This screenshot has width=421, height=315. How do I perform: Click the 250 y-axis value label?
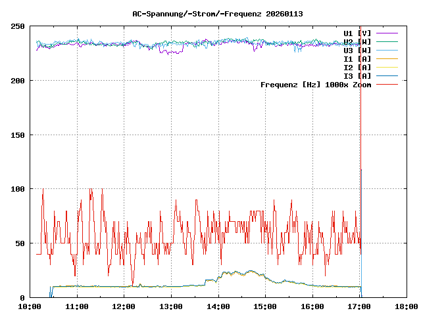pos(18,26)
